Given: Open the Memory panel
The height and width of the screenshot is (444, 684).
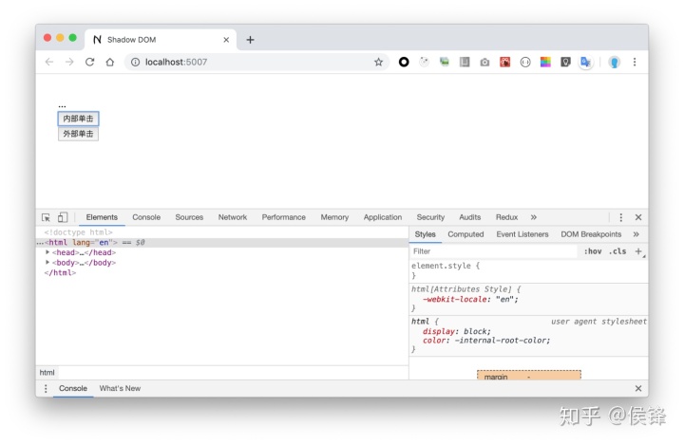Looking at the screenshot, I should point(334,217).
